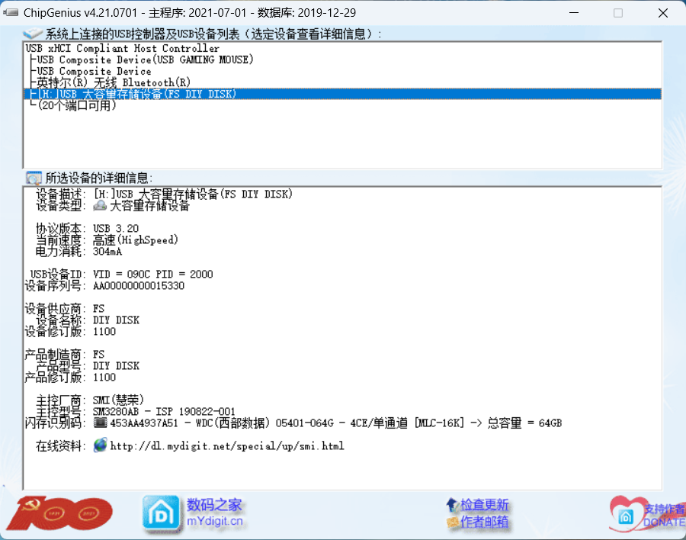
Task: Click the DONATE heart icon
Action: tap(627, 514)
